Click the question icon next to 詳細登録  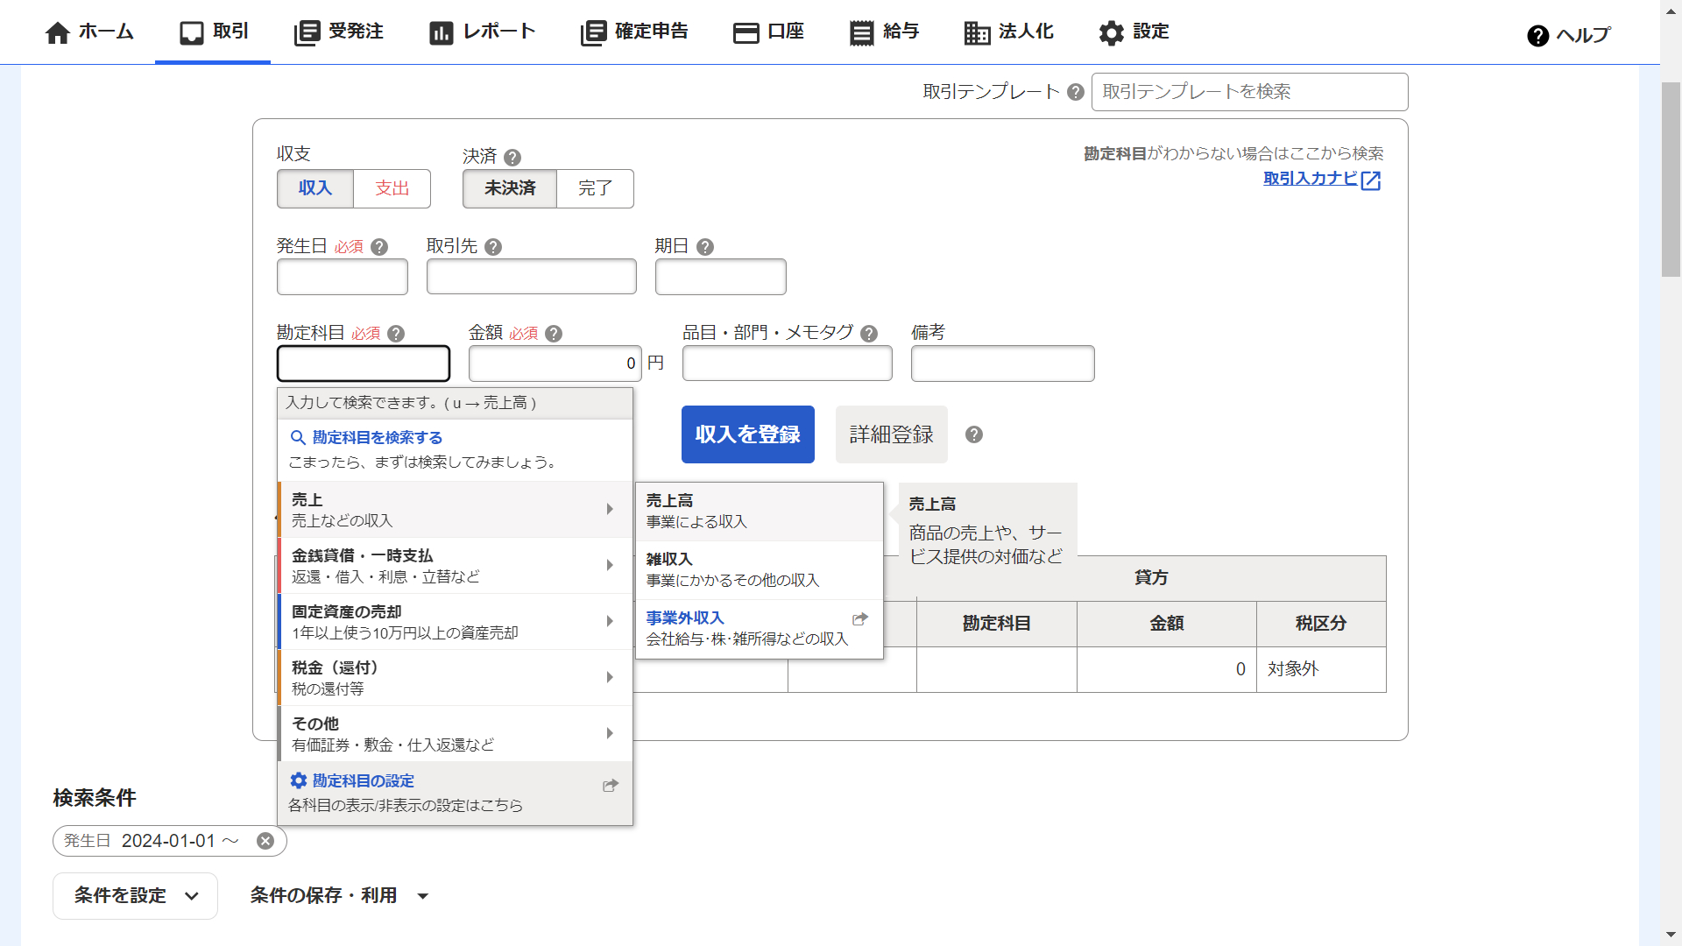973,434
